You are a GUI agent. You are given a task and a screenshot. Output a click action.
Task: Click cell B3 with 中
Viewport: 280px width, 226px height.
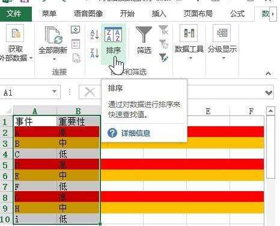[78, 143]
